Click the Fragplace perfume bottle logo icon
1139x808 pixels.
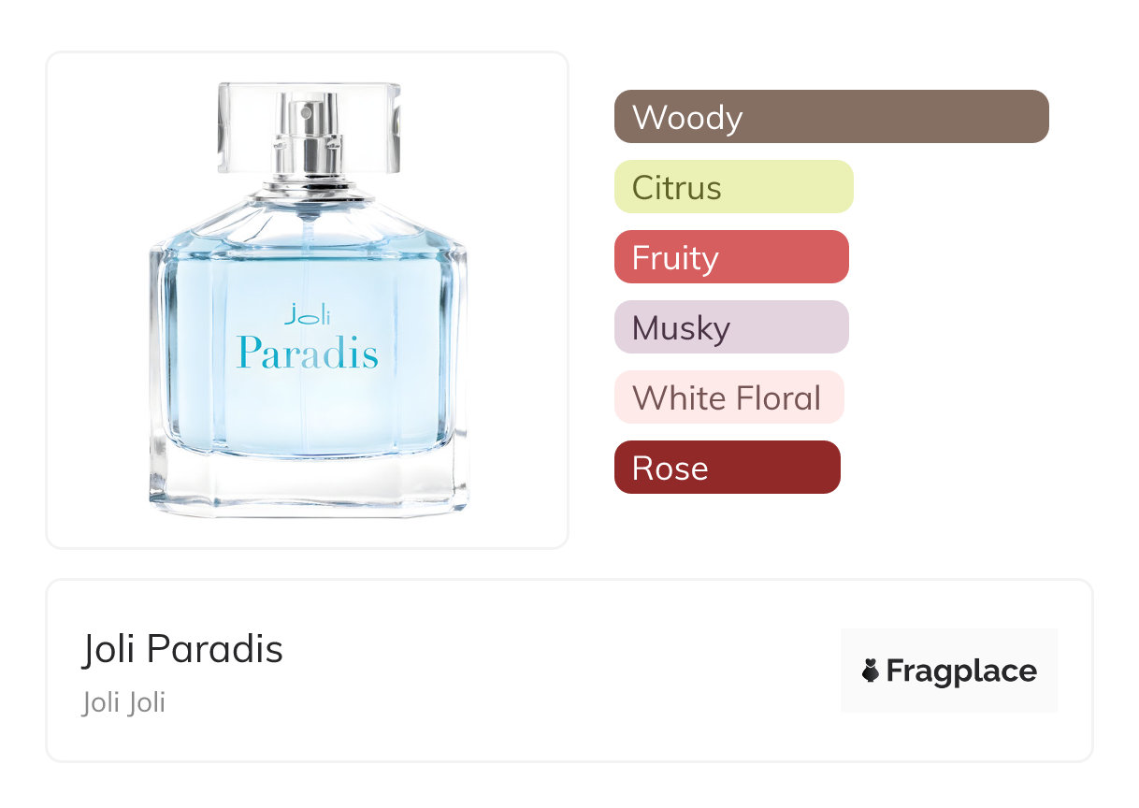tap(871, 671)
